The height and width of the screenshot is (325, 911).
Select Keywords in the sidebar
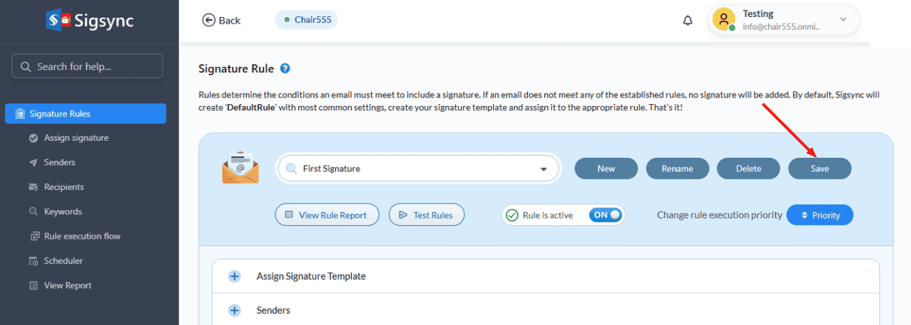coord(63,211)
